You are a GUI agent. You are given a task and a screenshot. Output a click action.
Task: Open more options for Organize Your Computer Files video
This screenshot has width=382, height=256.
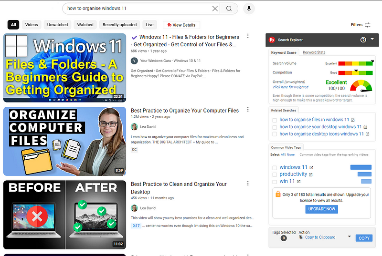click(x=248, y=109)
